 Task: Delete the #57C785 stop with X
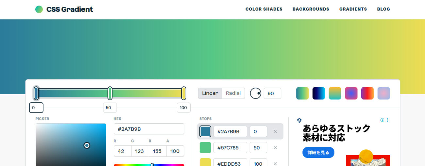pos(275,148)
